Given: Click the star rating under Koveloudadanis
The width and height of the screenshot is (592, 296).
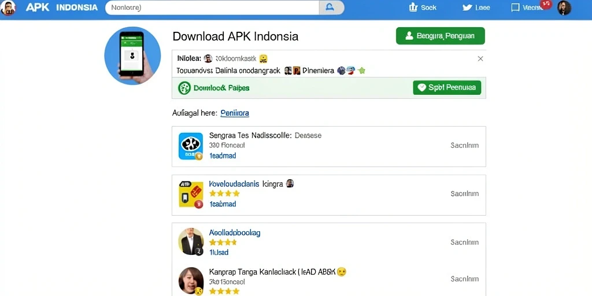Looking at the screenshot, I should (x=225, y=194).
